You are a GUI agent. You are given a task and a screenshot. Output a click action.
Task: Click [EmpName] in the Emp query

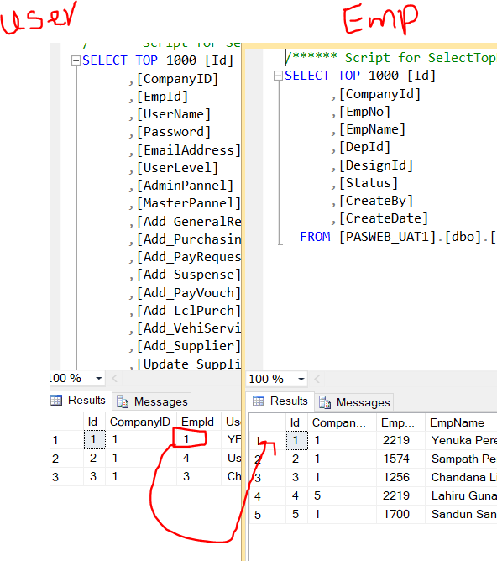372,129
